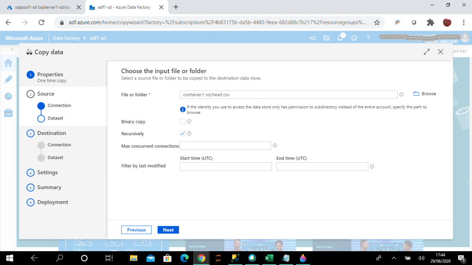This screenshot has height=265, width=472.
Task: Show info tooltip for Filter by last modified
Action: click(x=372, y=167)
